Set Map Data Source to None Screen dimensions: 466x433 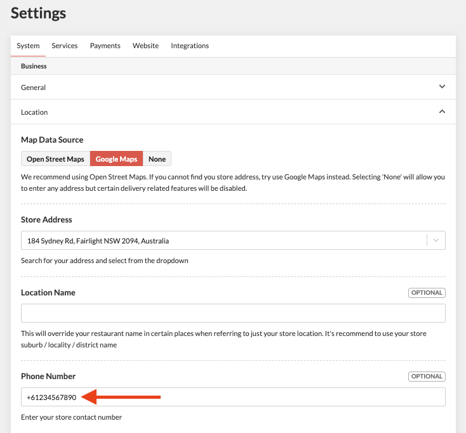coord(157,159)
